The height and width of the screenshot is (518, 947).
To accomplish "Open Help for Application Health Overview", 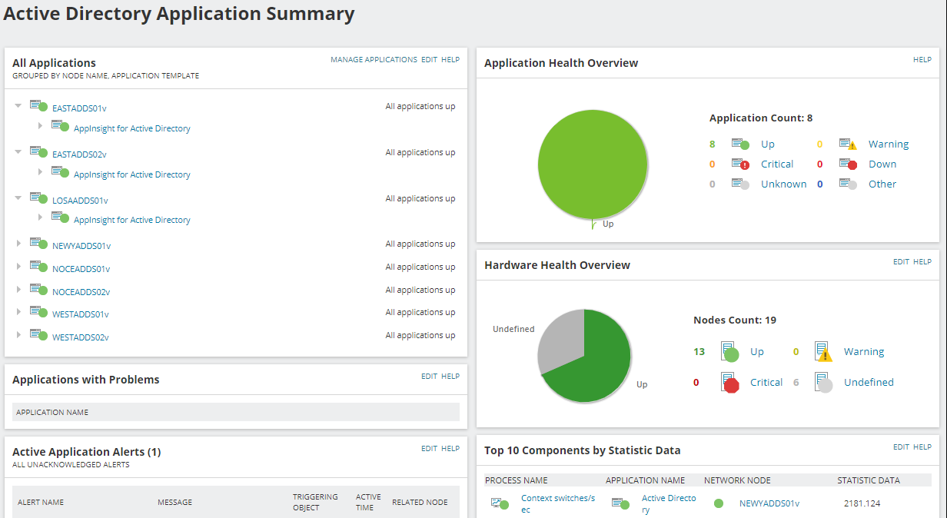I will (922, 60).
